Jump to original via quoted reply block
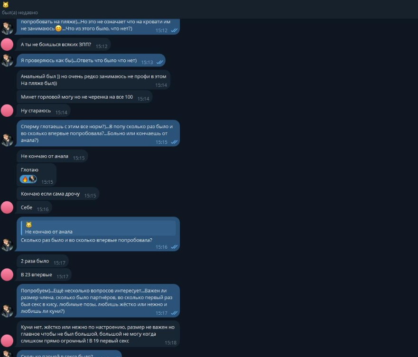This screenshot has height=357, width=418. [98, 228]
